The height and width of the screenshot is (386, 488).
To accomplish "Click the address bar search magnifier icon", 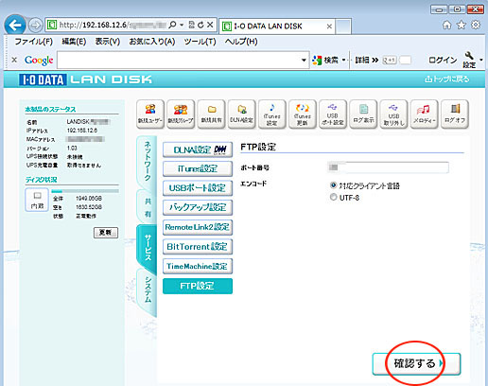I will click(x=172, y=25).
